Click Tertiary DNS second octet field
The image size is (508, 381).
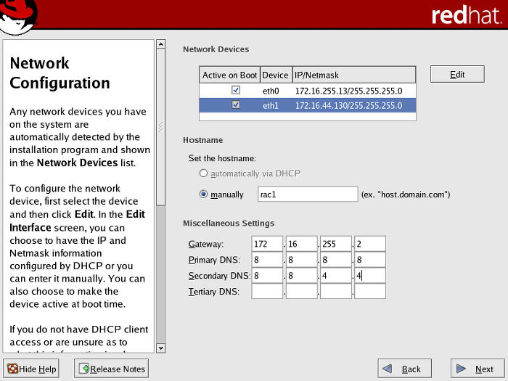pyautogui.click(x=302, y=291)
